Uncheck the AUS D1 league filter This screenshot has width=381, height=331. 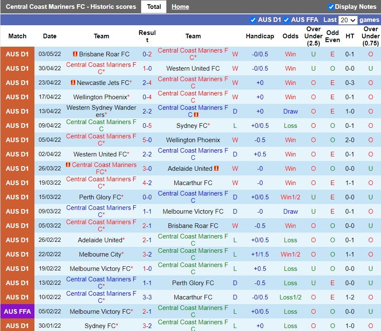click(x=253, y=20)
